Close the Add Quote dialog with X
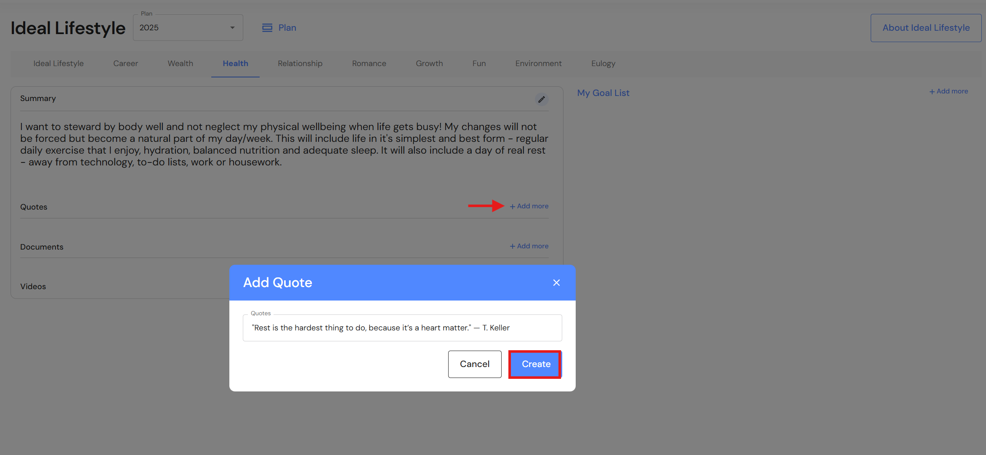Screen dimensions: 986x455 556,283
